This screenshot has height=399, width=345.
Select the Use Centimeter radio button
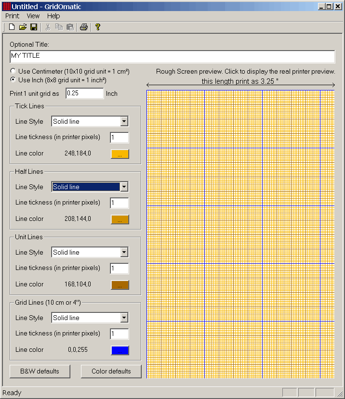click(x=13, y=71)
